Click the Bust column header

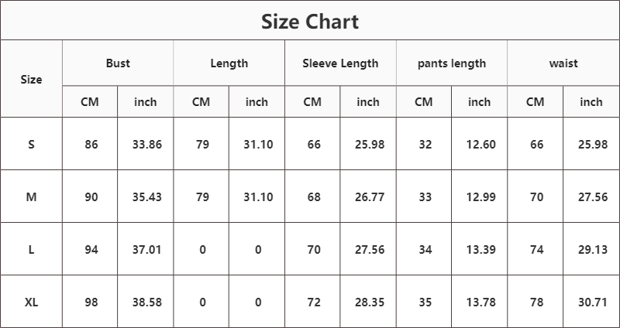(x=118, y=63)
